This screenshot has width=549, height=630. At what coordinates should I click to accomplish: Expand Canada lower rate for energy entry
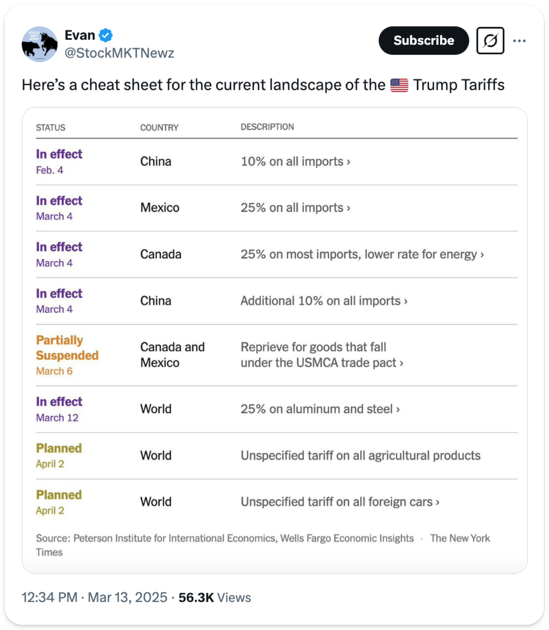click(x=362, y=254)
